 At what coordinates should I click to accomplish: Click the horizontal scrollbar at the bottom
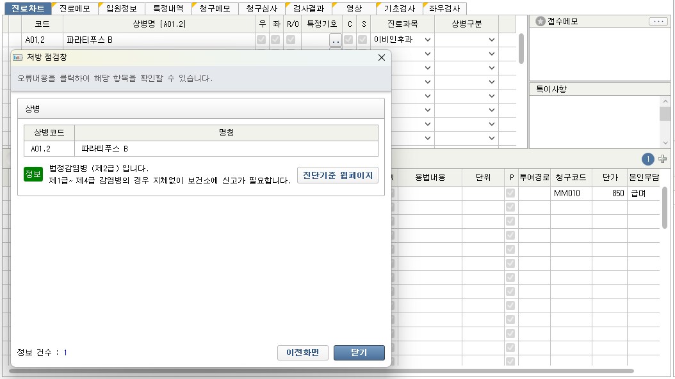(x=320, y=371)
